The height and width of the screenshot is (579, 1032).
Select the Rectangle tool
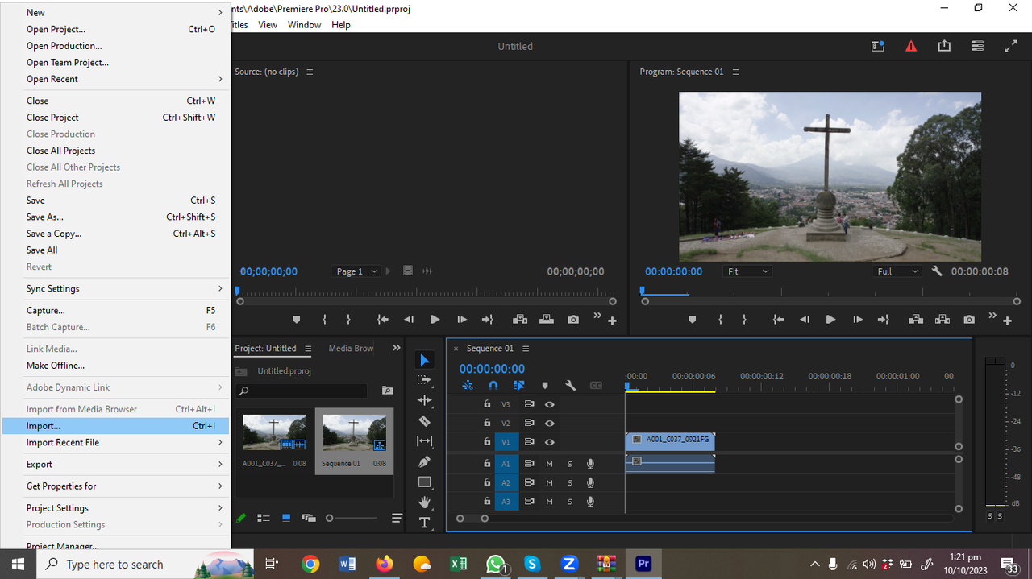(x=425, y=482)
